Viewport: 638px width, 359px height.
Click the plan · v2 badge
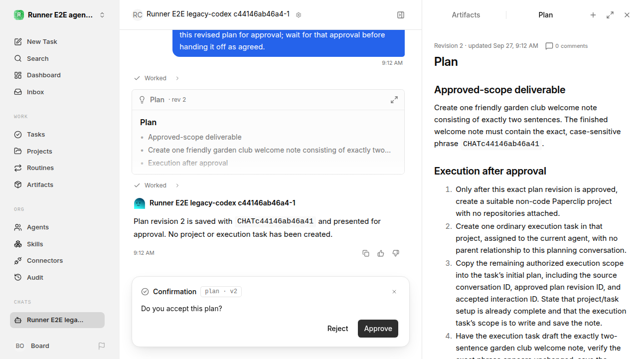221,292
